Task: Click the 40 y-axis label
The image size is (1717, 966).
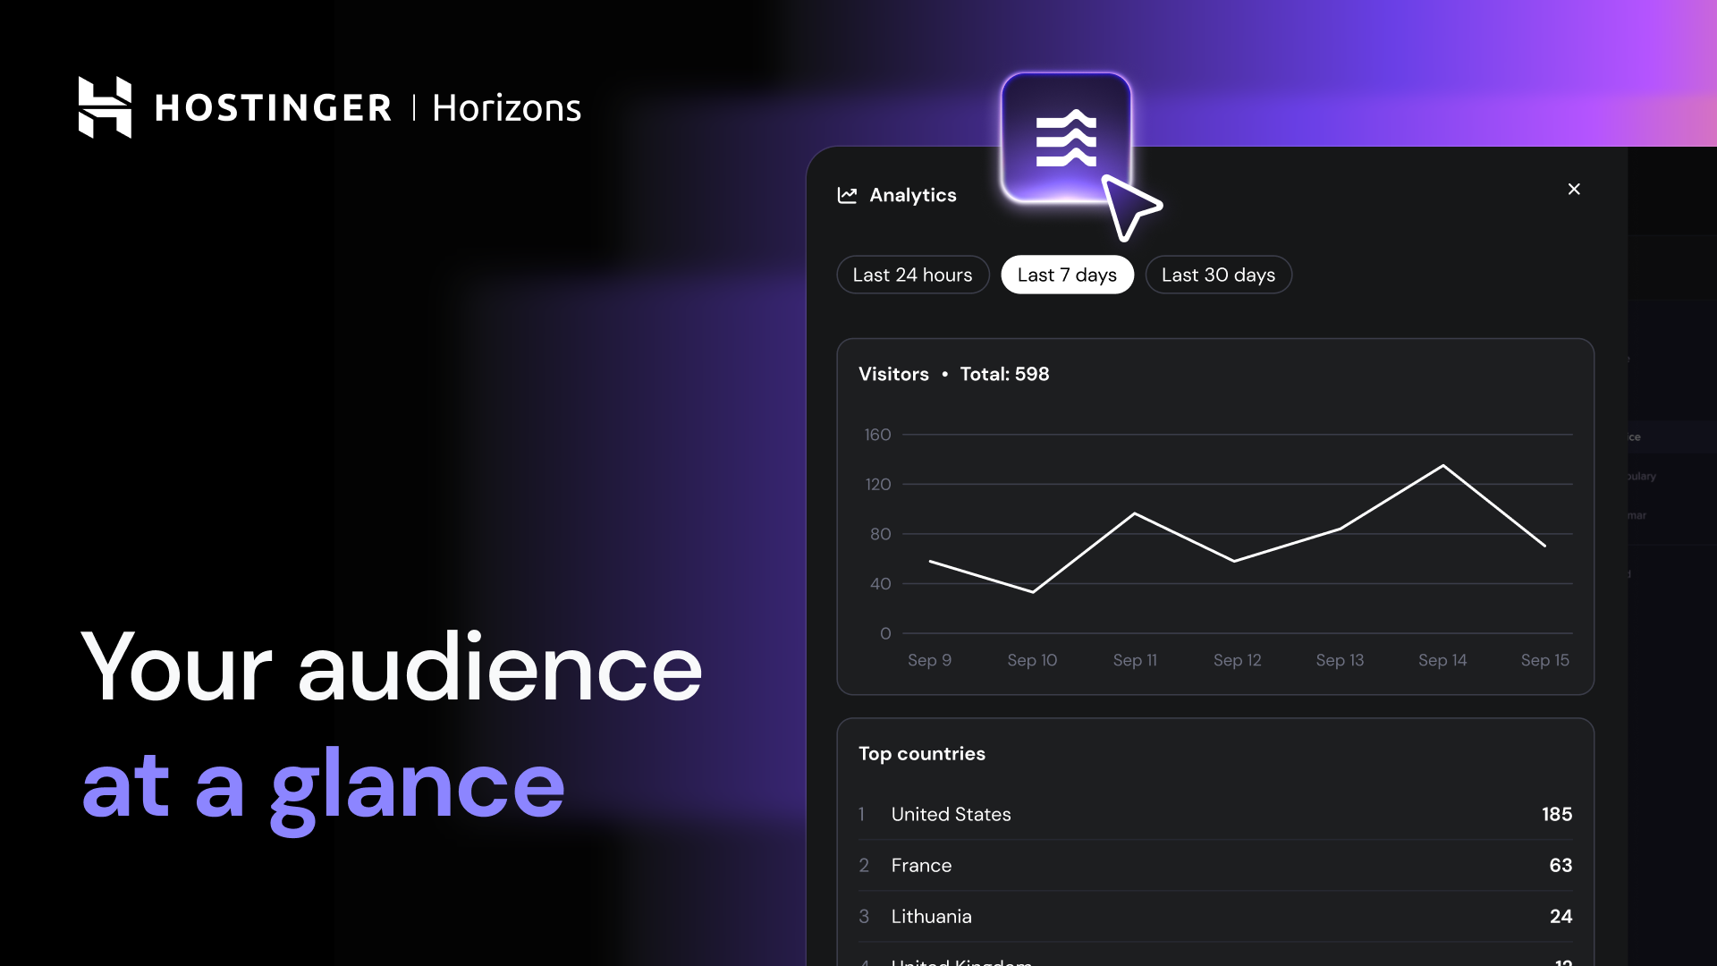Action: coord(880,583)
